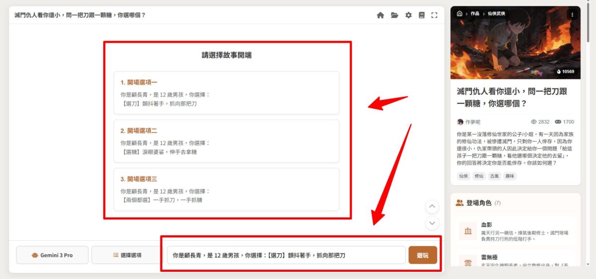Screen dimensions: 596x279
Task: Click the 登場角色 section header
Action: 478,203
